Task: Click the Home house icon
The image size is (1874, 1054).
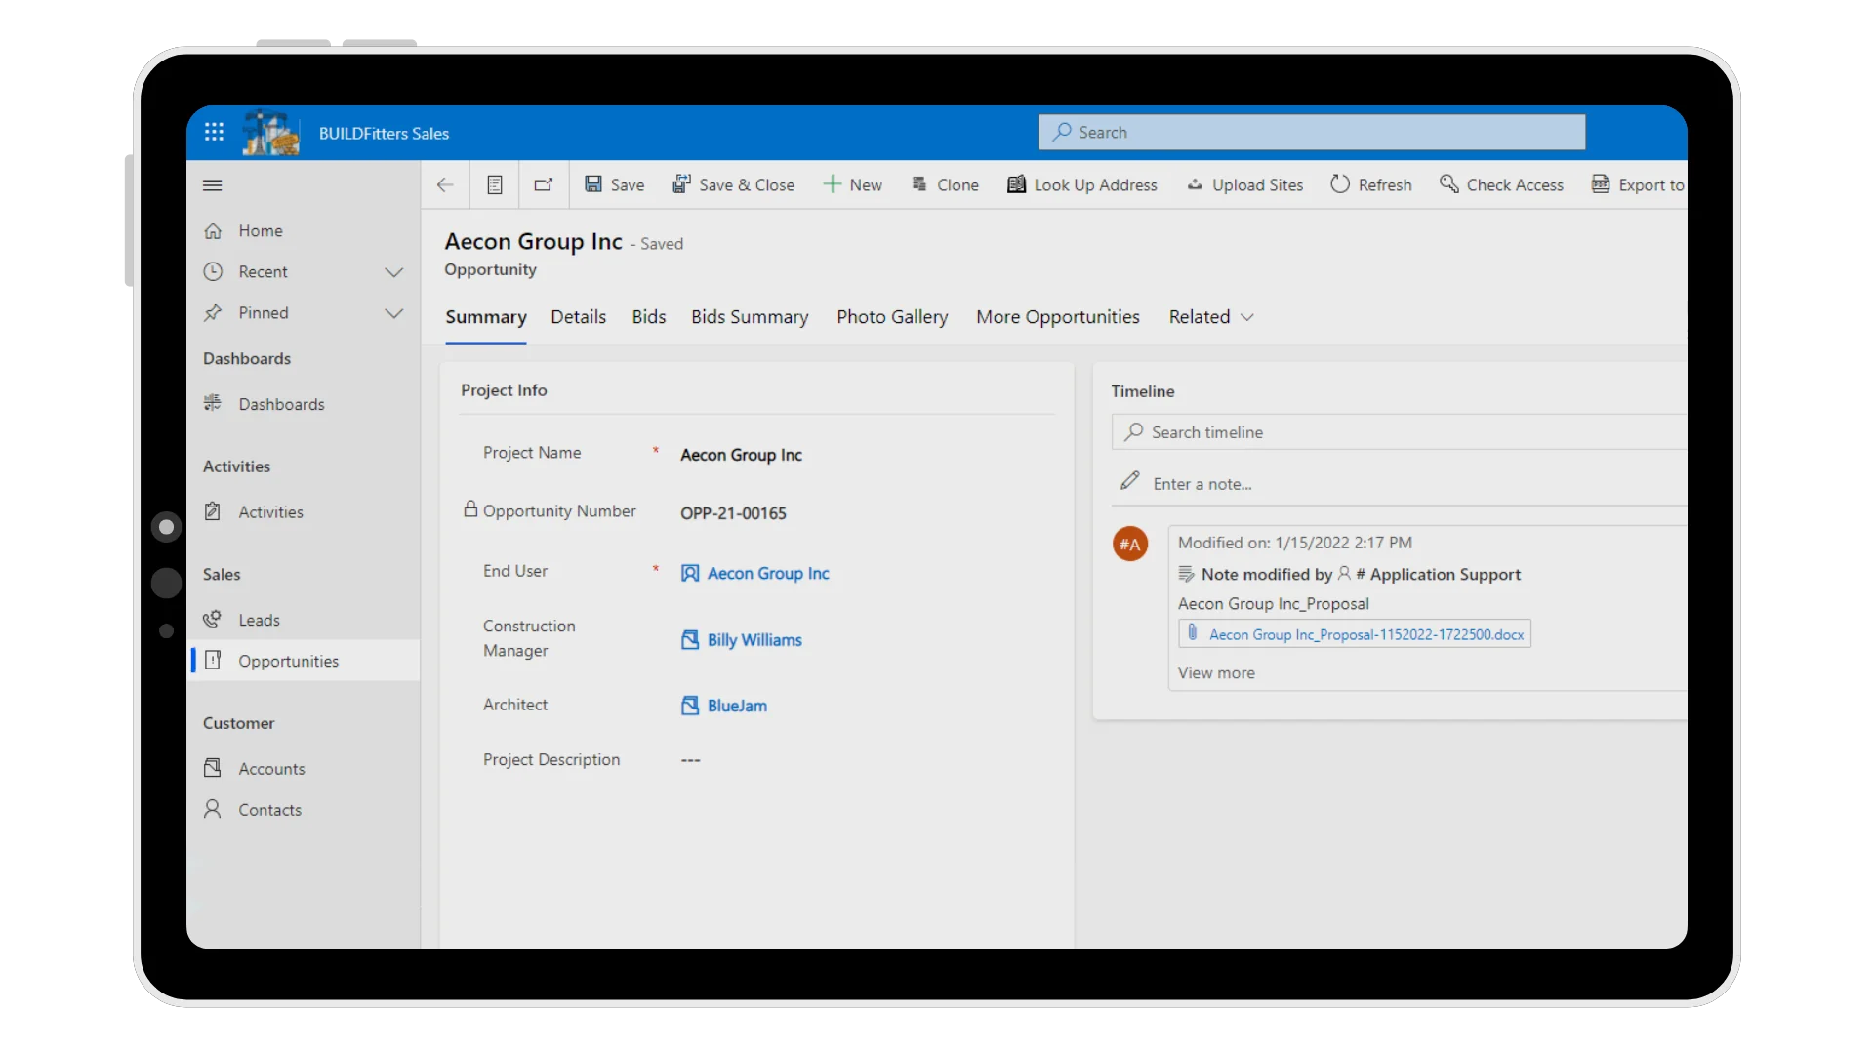Action: tap(213, 231)
